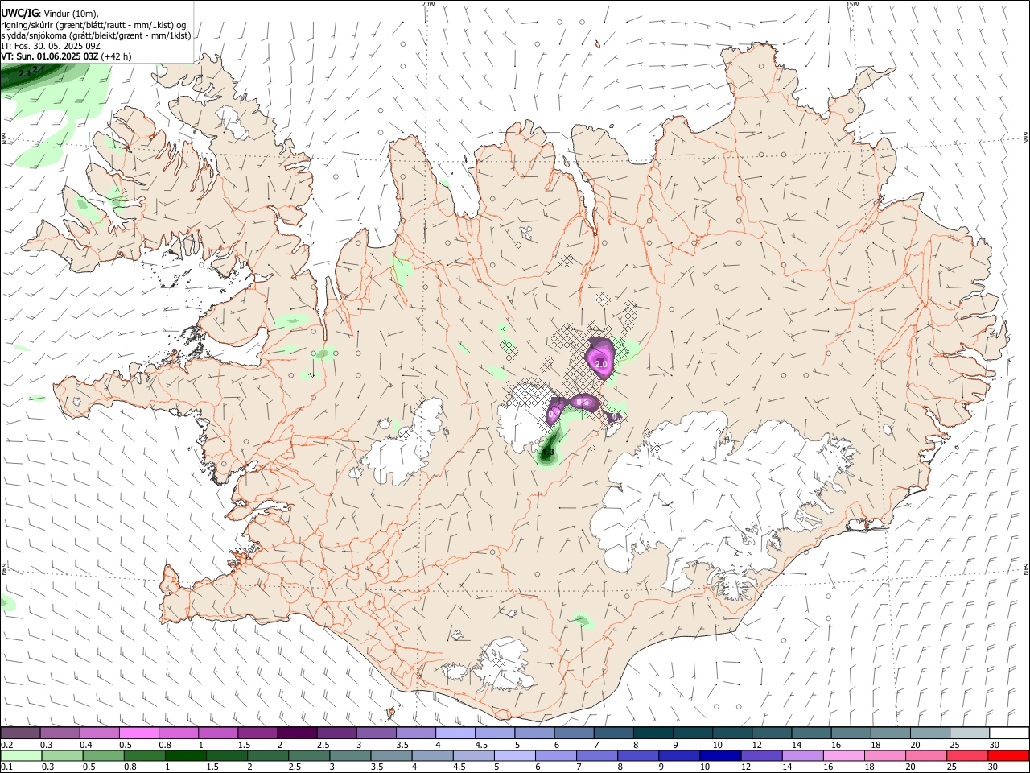Click the pale green swatch labeled 0.1

pyautogui.click(x=20, y=756)
